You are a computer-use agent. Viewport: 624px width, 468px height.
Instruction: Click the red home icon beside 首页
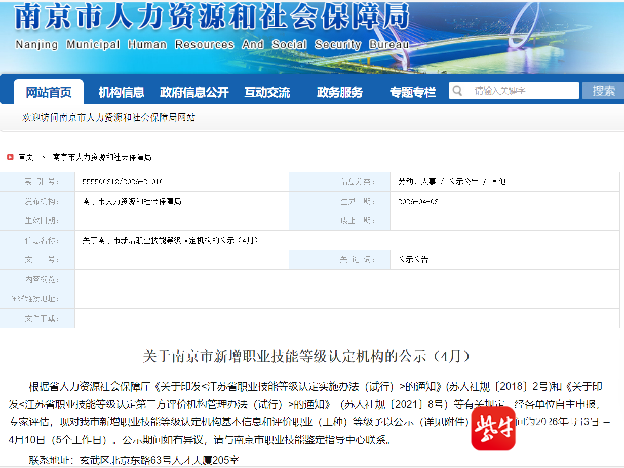10,158
